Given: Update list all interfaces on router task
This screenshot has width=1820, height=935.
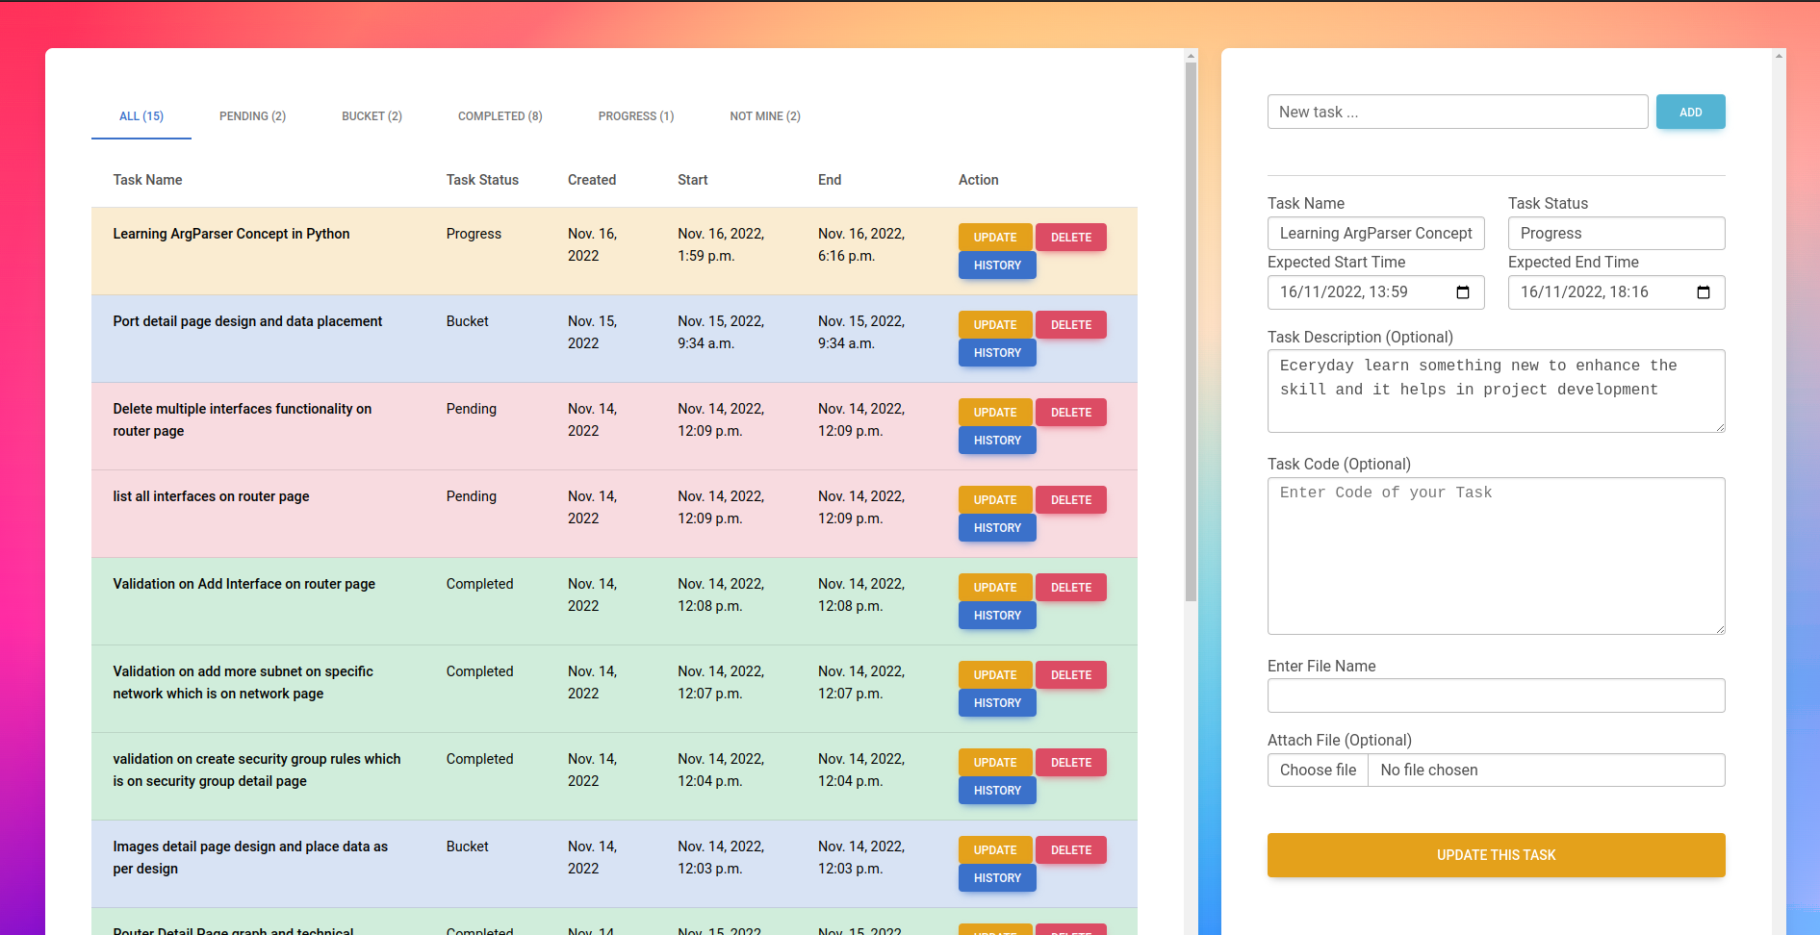Looking at the screenshot, I should click(x=995, y=500).
